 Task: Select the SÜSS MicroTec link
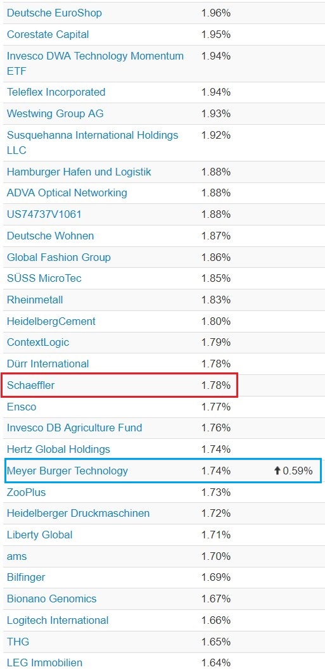pyautogui.click(x=44, y=278)
